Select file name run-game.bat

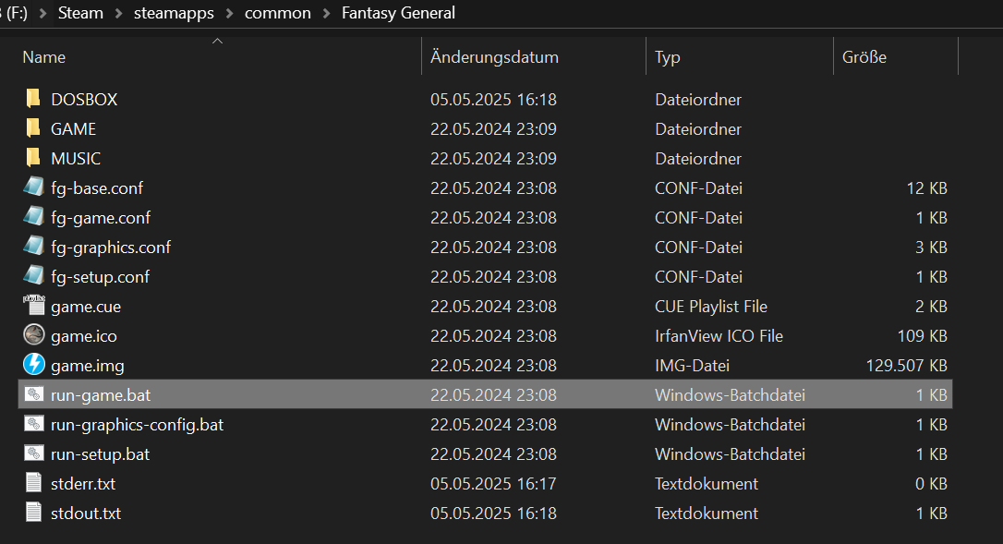point(101,395)
